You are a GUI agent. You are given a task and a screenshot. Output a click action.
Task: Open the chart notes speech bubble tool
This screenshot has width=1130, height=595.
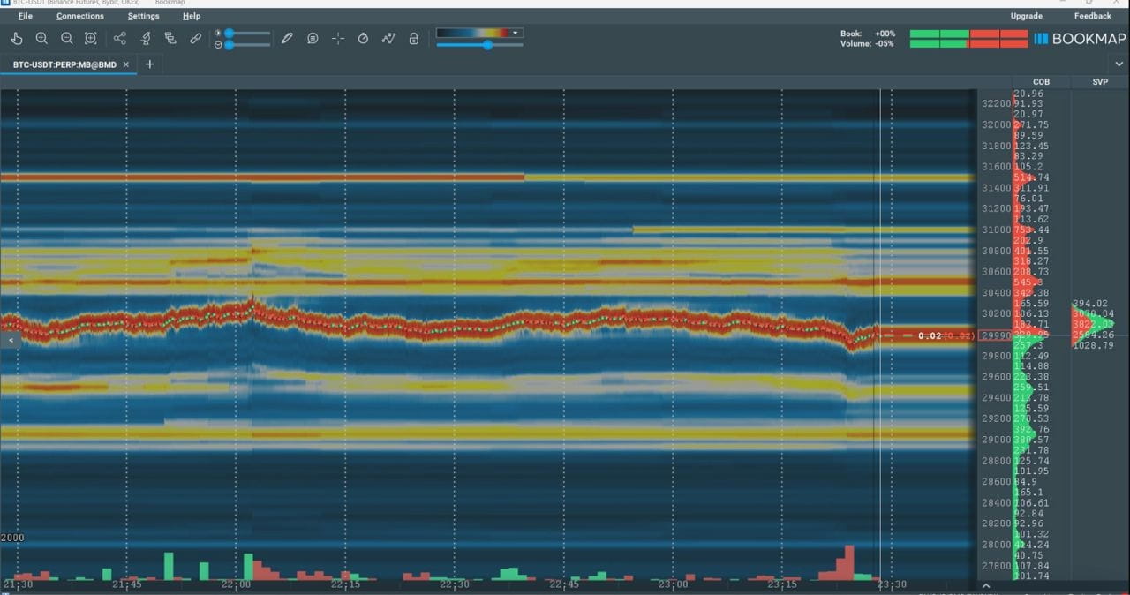313,38
